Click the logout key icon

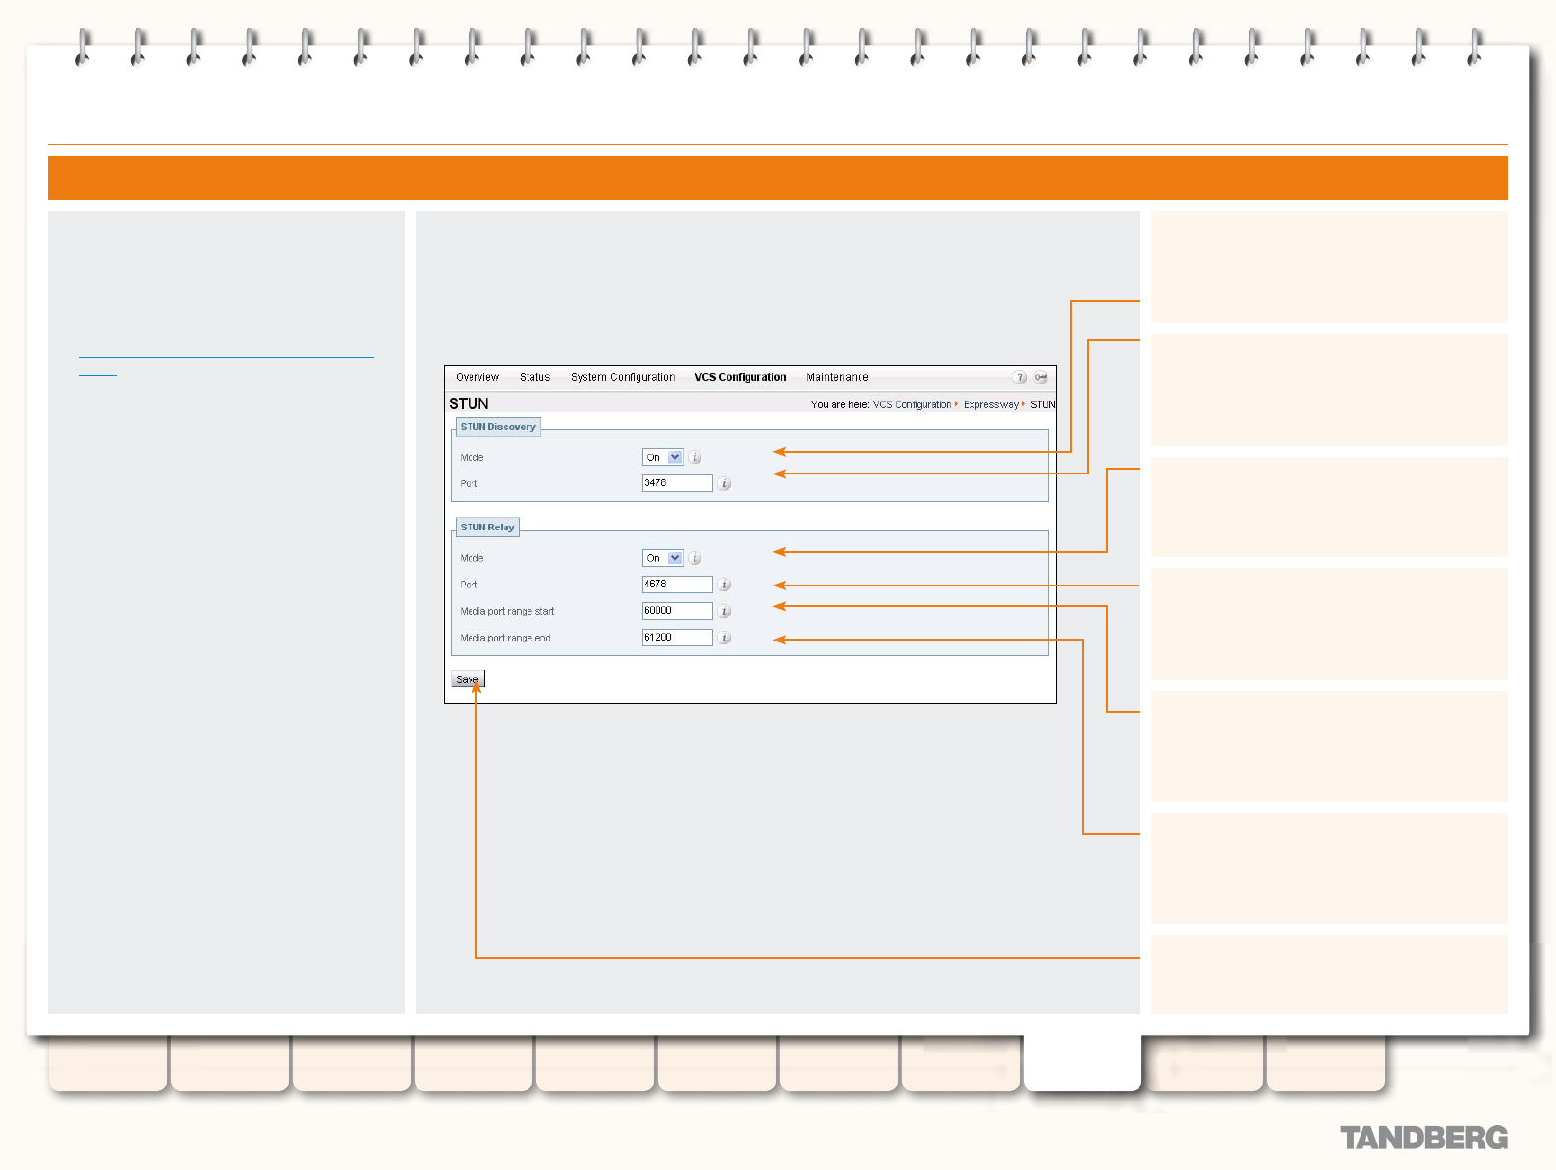(1040, 378)
